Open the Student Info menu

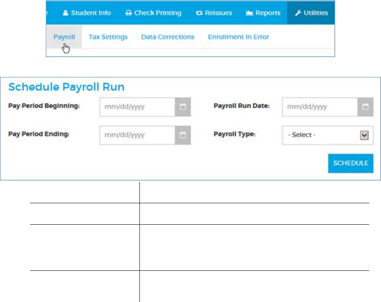click(x=87, y=13)
